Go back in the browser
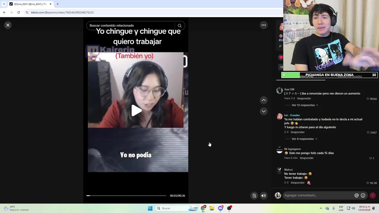The width and height of the screenshot is (379, 213). pyautogui.click(x=4, y=12)
